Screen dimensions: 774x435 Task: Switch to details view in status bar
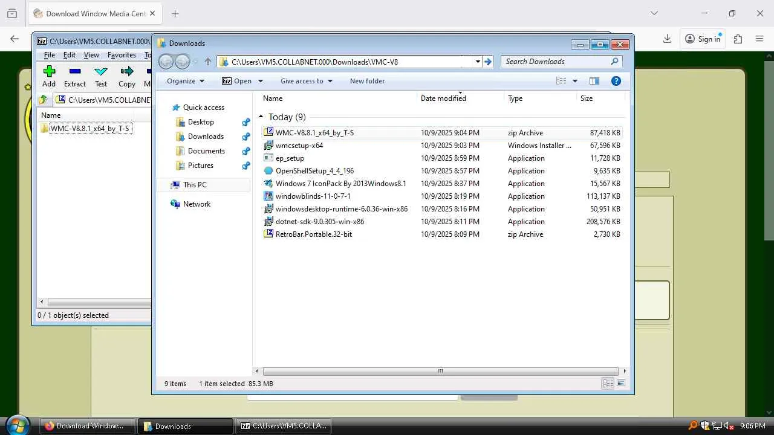(x=608, y=384)
